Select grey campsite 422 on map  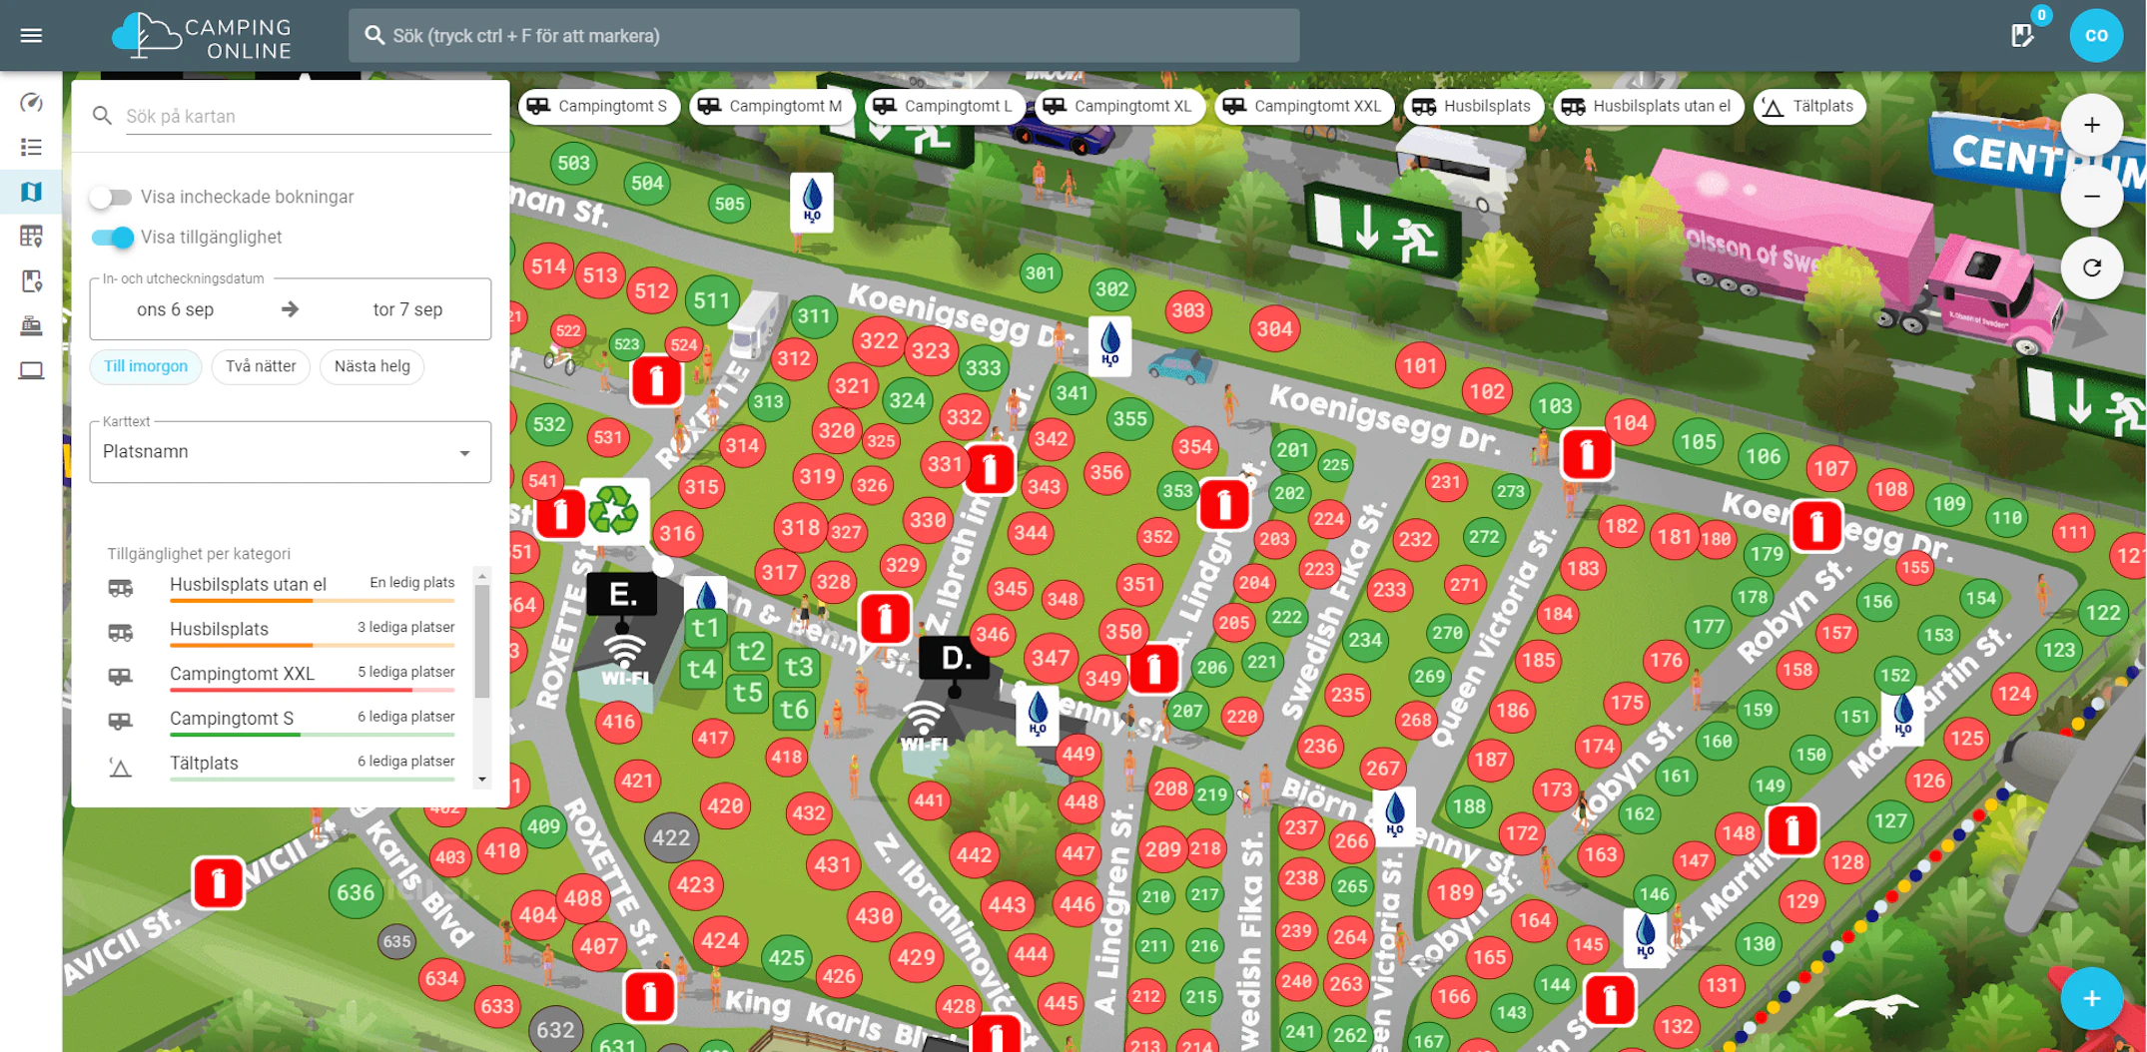tap(671, 838)
